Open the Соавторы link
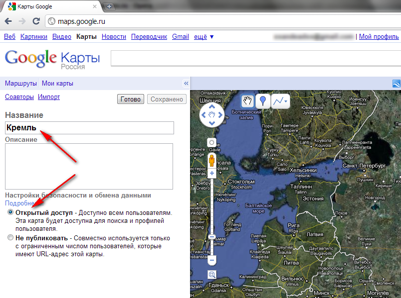Screen dimensions: 401x298 pyautogui.click(x=19, y=97)
